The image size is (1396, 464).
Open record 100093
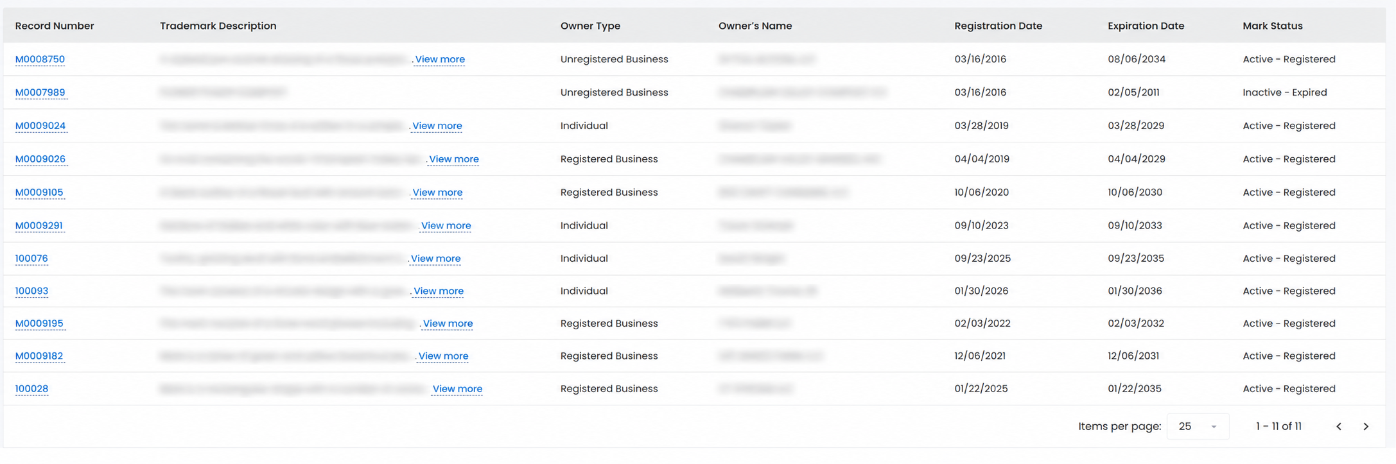click(31, 291)
